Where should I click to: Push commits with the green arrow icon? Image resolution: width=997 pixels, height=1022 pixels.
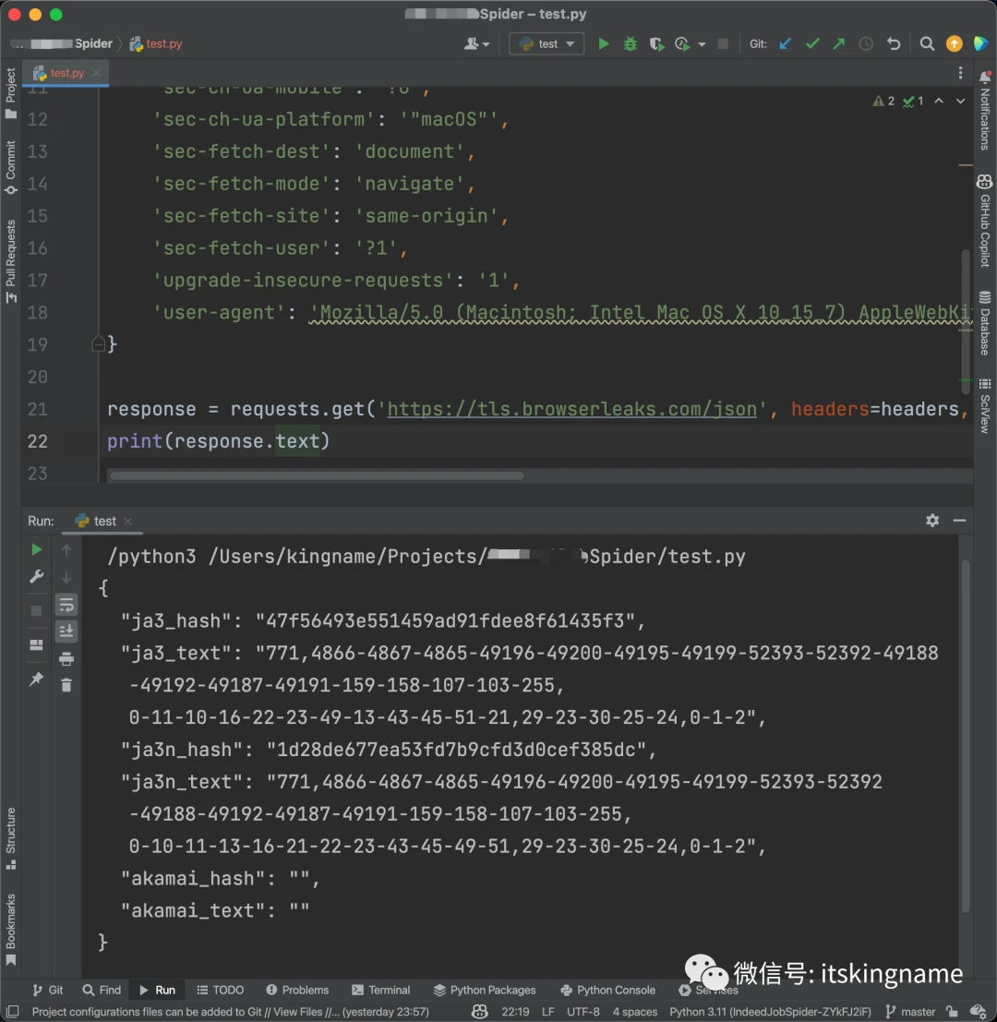pyautogui.click(x=839, y=43)
